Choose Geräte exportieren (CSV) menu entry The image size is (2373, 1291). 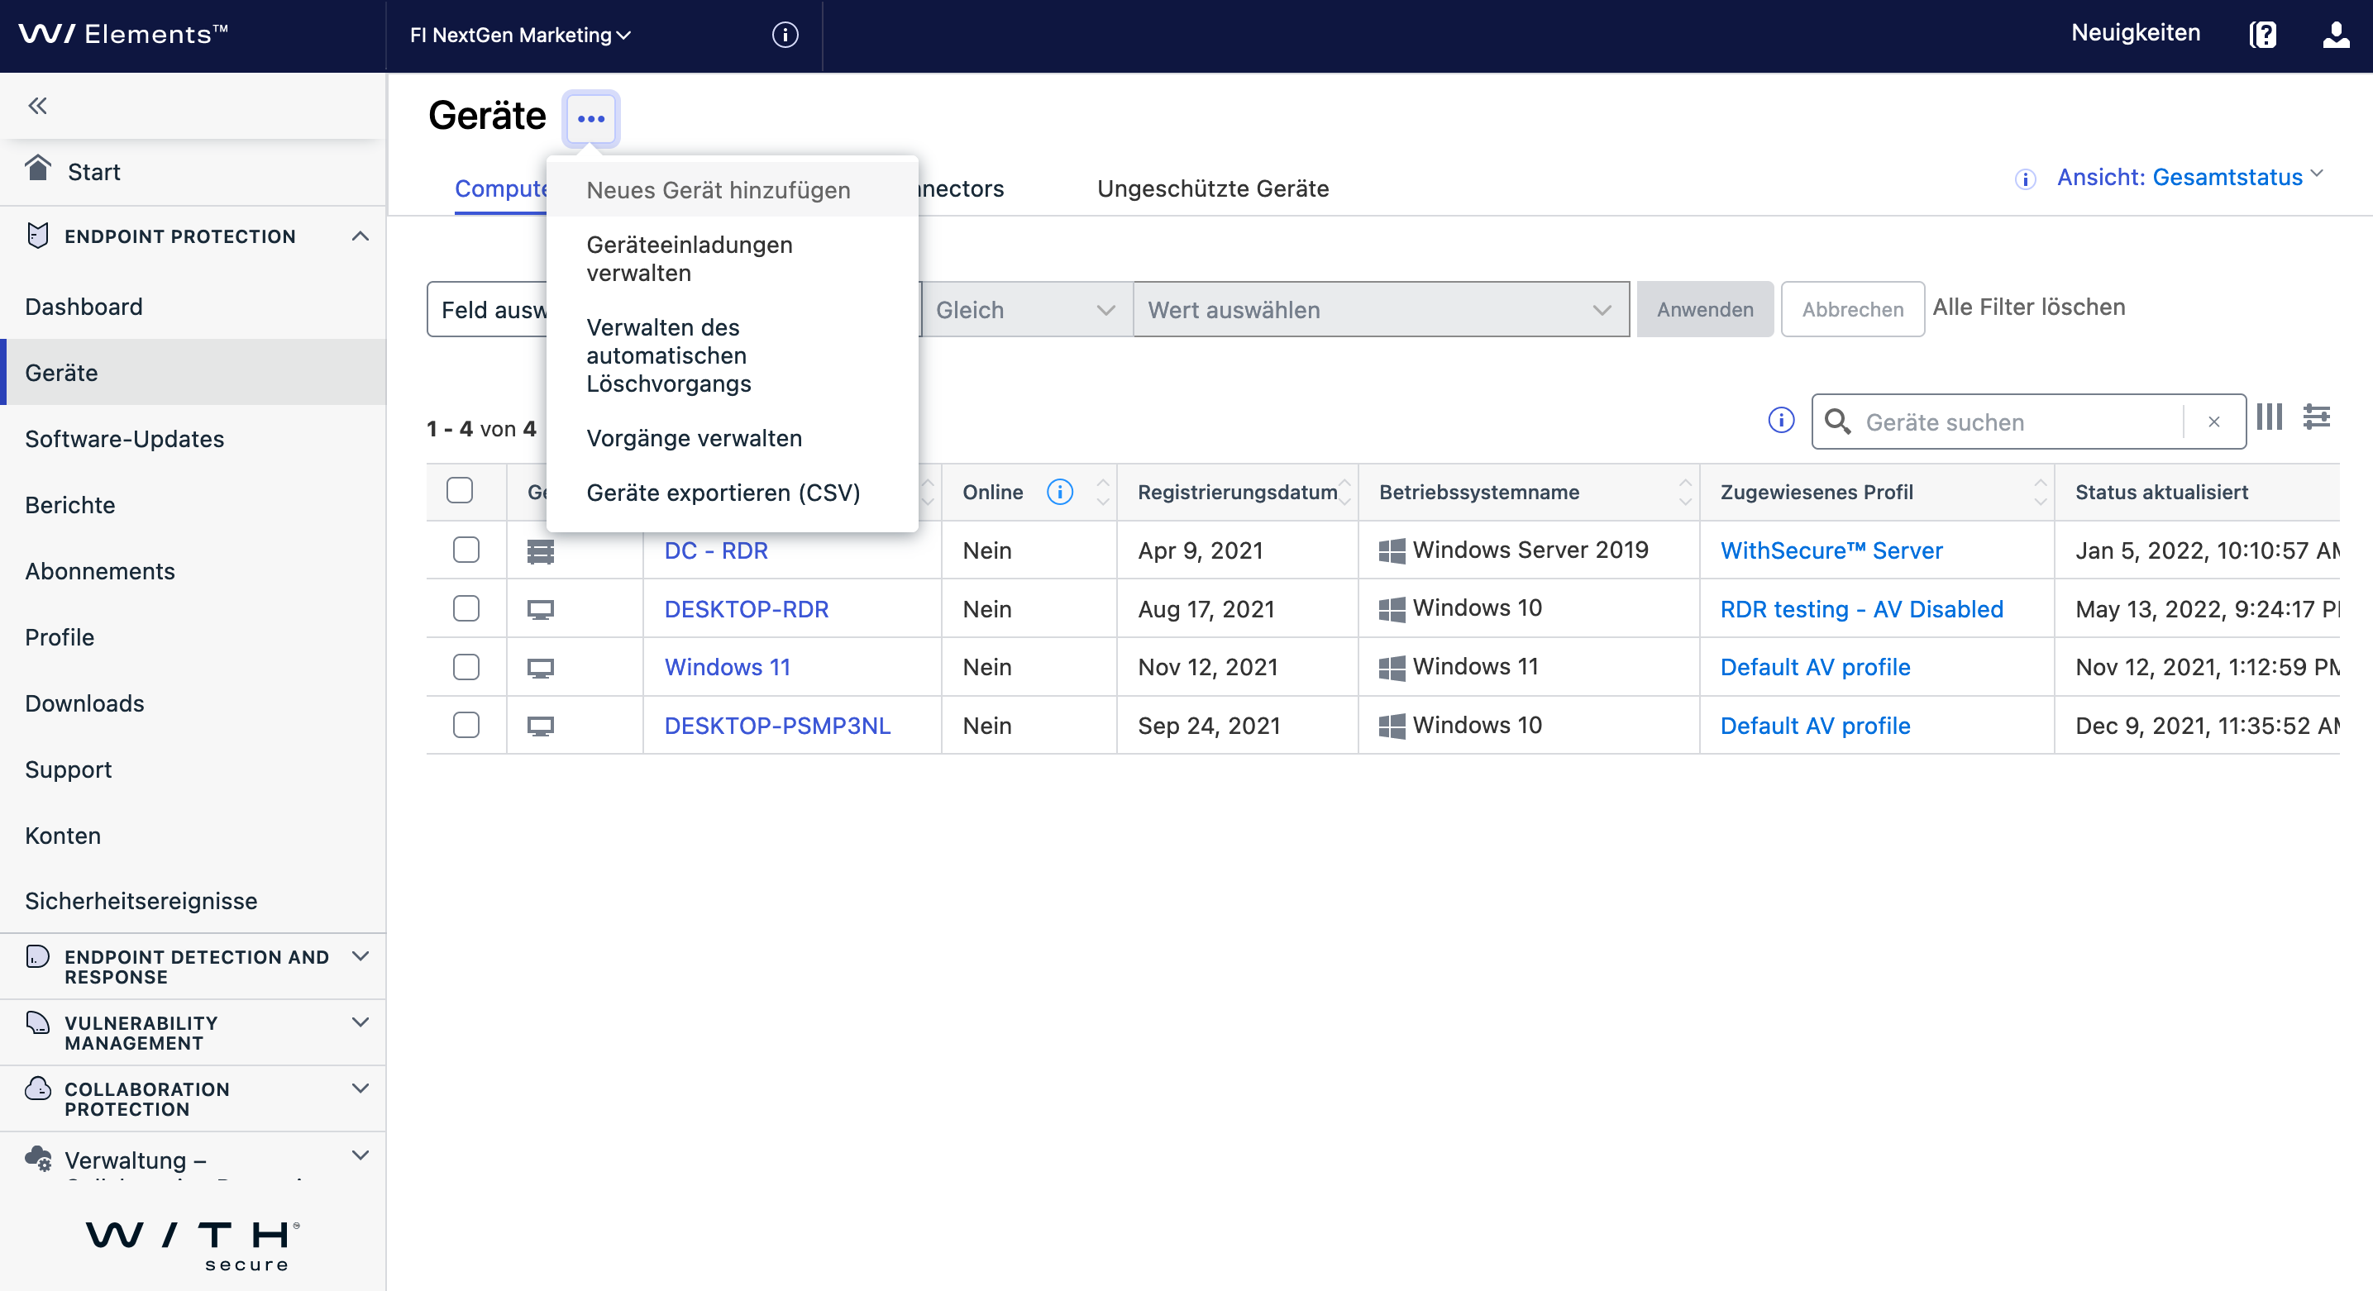tap(723, 493)
